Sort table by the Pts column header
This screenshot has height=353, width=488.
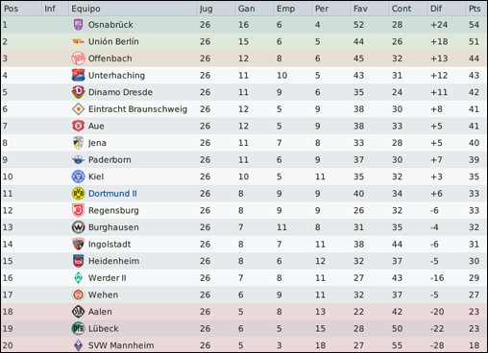[x=476, y=9]
